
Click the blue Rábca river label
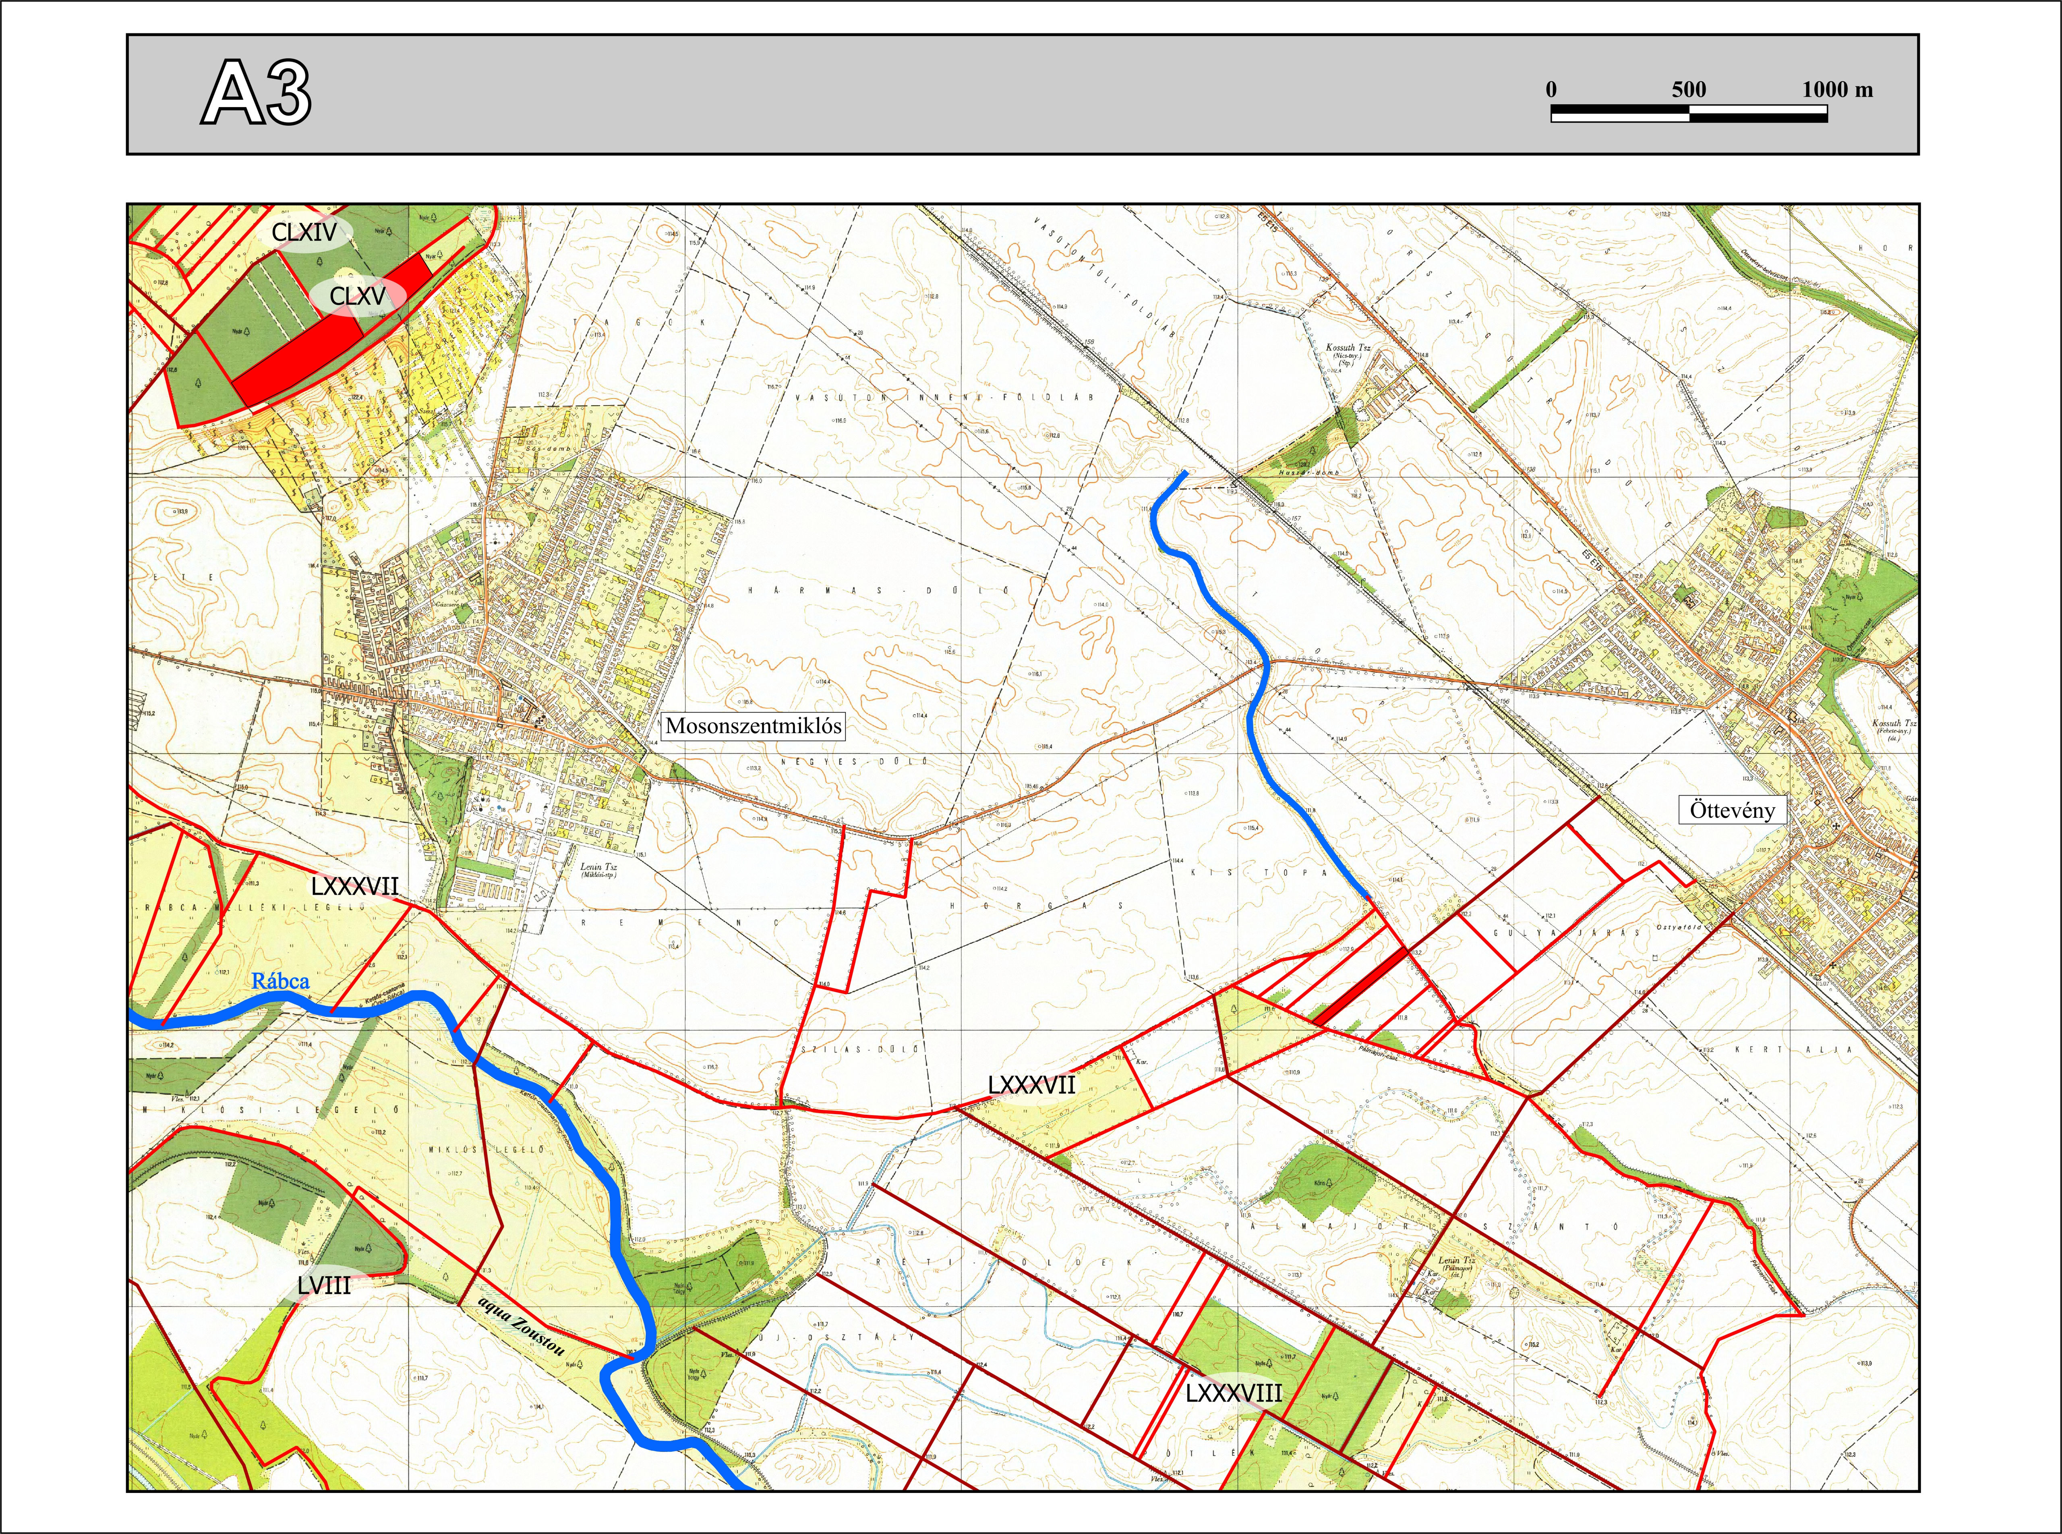280,981
